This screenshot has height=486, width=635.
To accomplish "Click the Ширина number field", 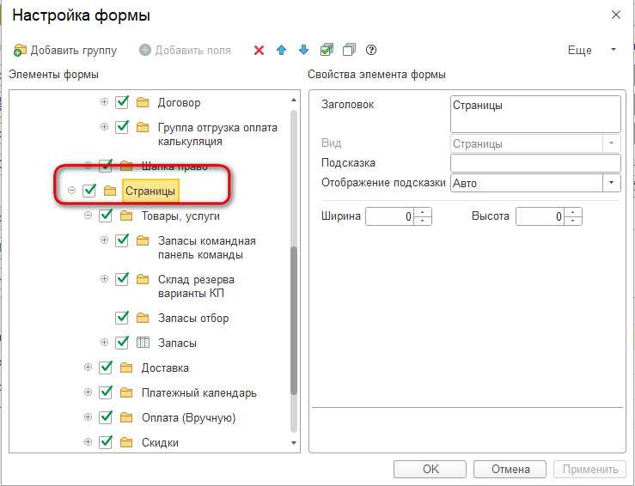I will click(x=390, y=216).
